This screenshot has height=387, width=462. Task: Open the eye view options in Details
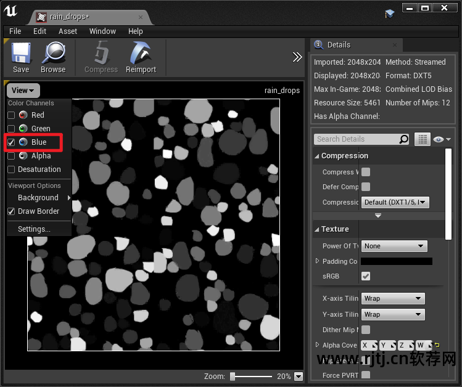click(442, 139)
